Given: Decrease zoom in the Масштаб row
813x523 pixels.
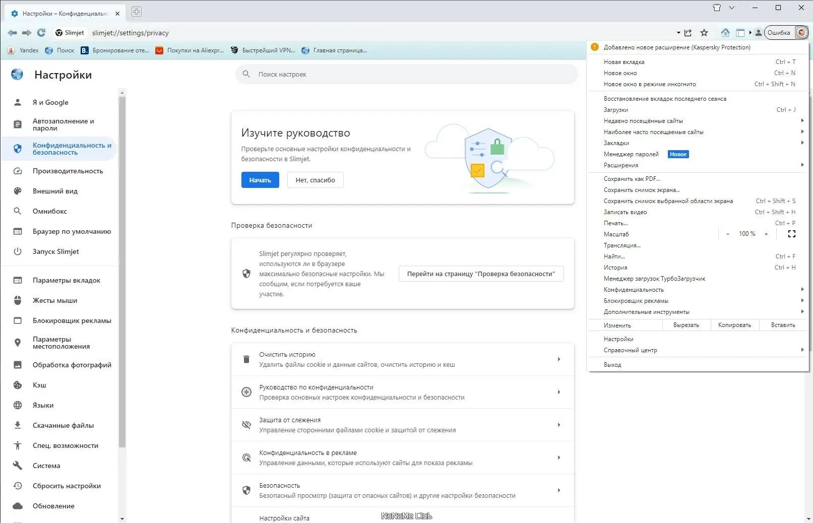Looking at the screenshot, I should (x=728, y=234).
